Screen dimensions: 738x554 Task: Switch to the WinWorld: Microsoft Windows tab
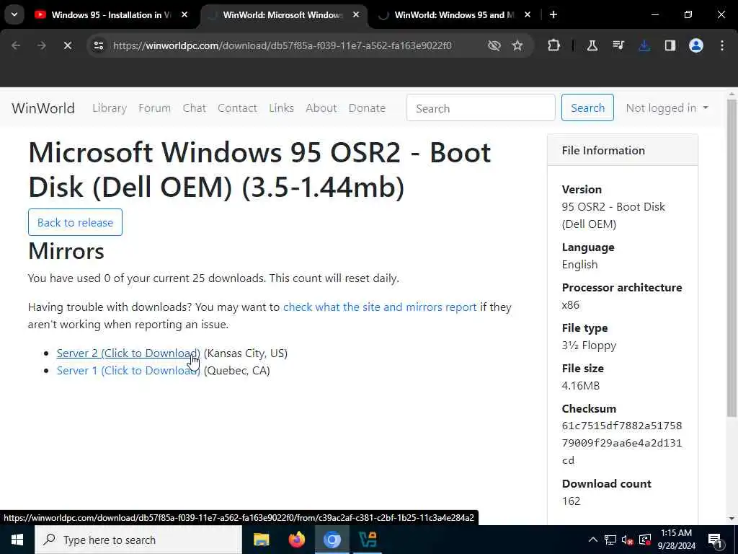tap(284, 15)
